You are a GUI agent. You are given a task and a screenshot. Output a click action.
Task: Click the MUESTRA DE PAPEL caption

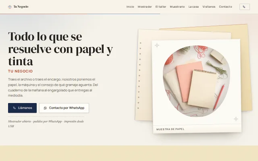pyautogui.click(x=170, y=129)
